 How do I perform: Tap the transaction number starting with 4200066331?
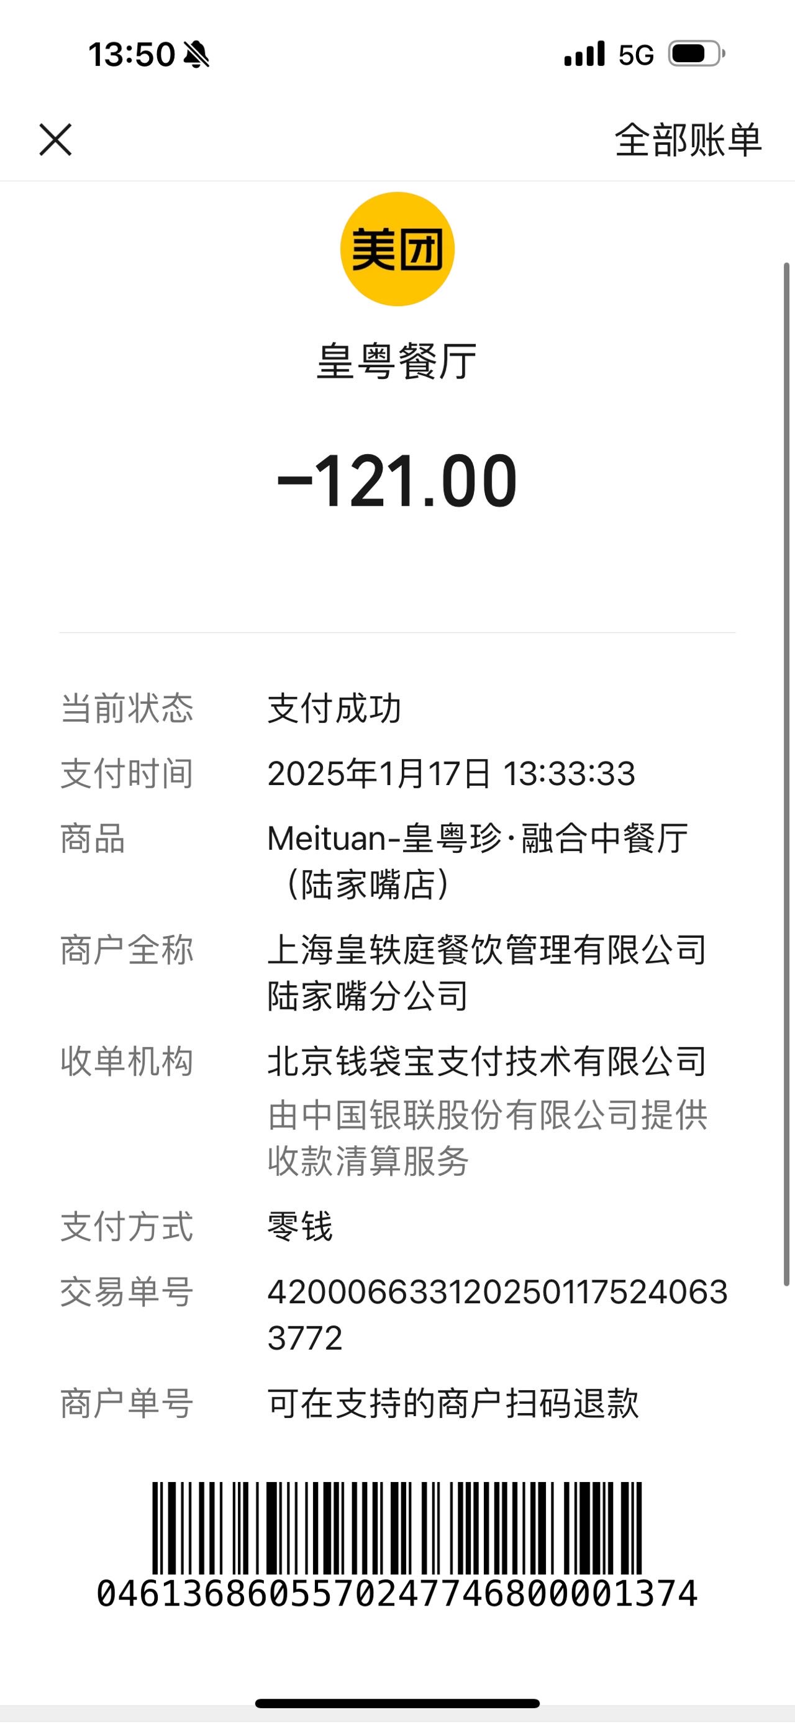click(497, 1314)
